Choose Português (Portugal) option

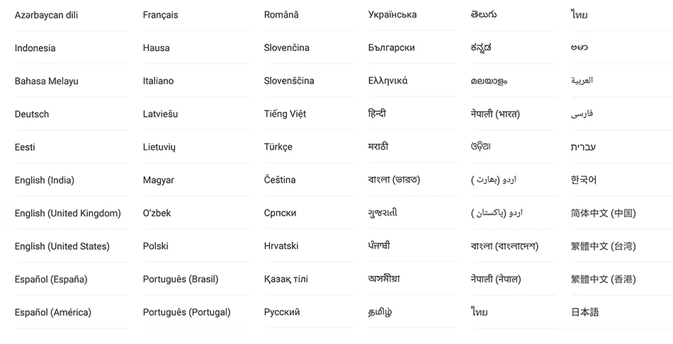point(187,312)
